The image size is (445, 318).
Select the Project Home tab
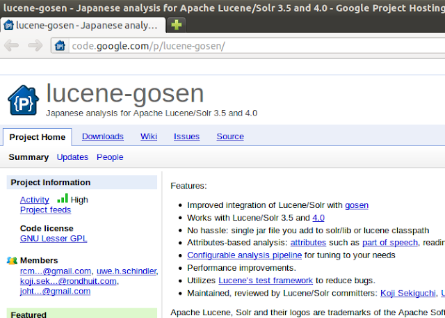tap(38, 137)
